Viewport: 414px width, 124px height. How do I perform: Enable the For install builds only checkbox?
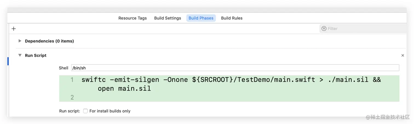pos(85,111)
